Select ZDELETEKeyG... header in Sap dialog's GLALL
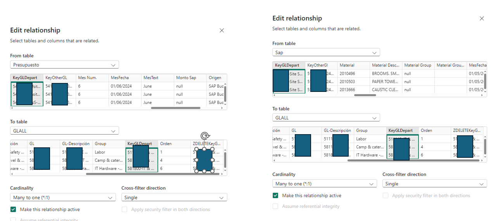 [x=467, y=130]
